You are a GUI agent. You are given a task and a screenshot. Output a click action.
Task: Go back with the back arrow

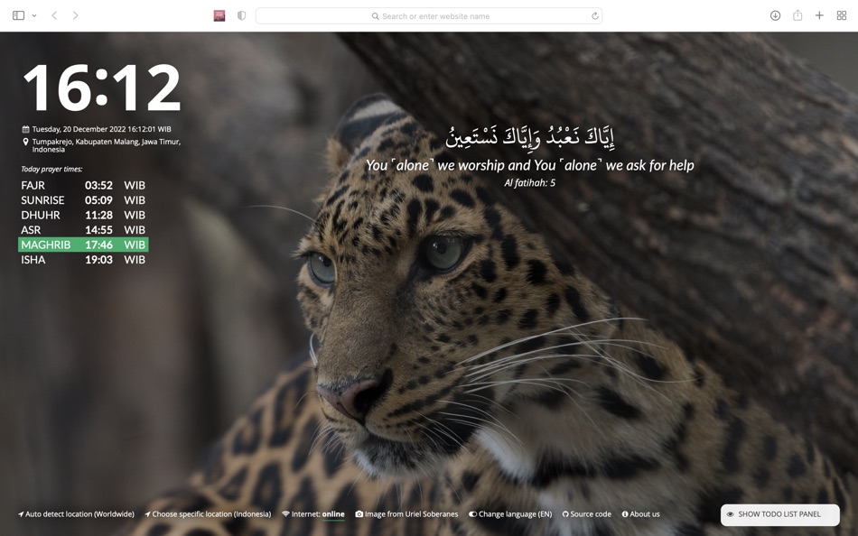pos(54,15)
